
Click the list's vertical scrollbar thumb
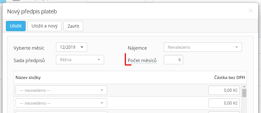(x=244, y=93)
